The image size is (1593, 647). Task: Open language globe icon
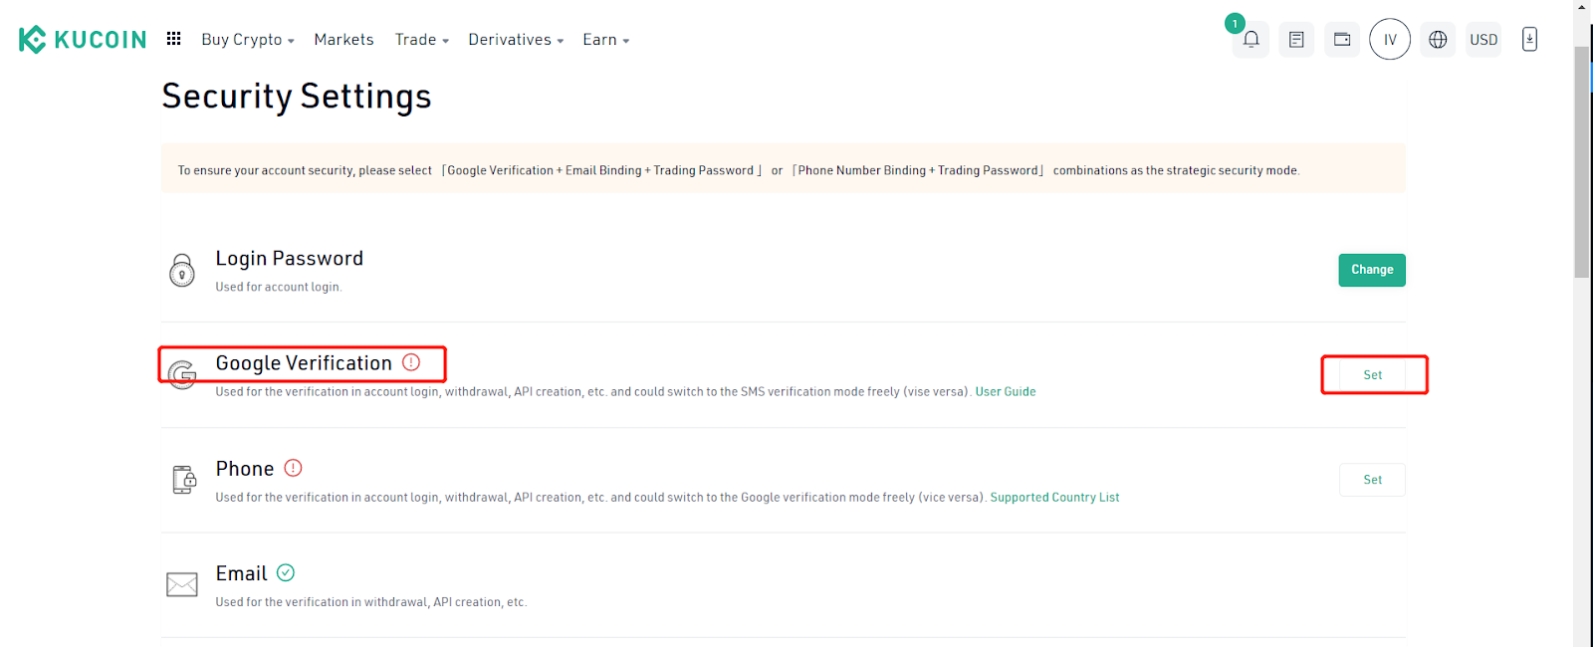point(1437,40)
